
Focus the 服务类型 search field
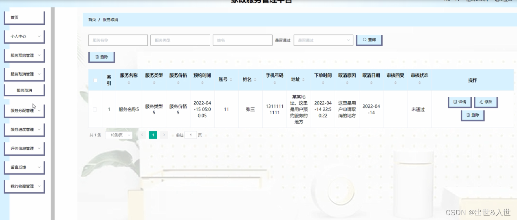[x=180, y=40]
